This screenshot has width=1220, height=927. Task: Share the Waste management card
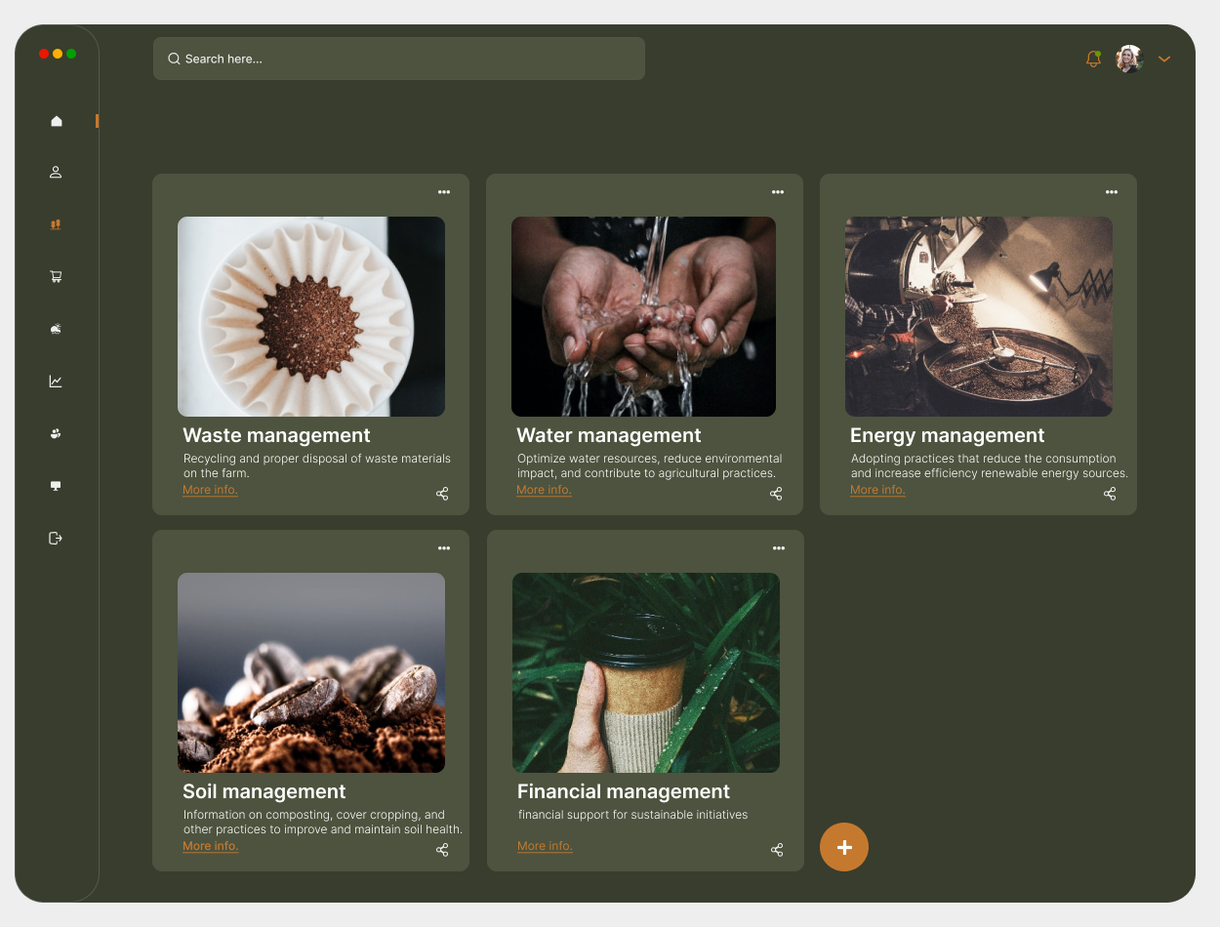(442, 494)
